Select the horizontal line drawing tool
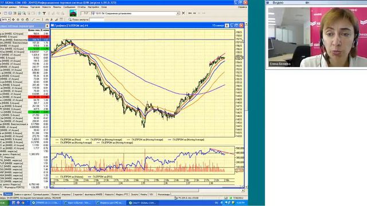Viewport: 367px width, 206px height. (x=38, y=19)
